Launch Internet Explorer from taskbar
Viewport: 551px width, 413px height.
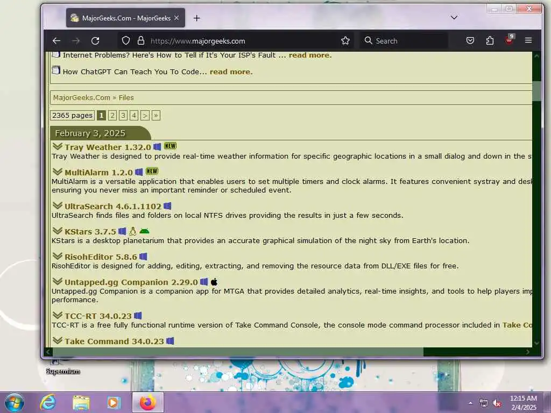(x=48, y=402)
